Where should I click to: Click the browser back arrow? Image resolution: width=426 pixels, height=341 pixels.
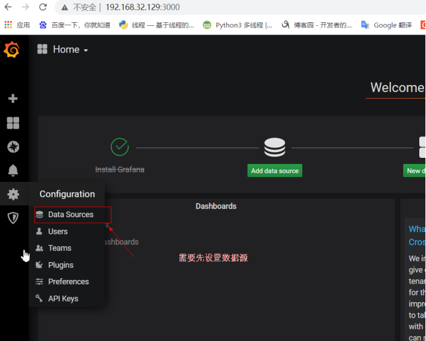[8, 7]
